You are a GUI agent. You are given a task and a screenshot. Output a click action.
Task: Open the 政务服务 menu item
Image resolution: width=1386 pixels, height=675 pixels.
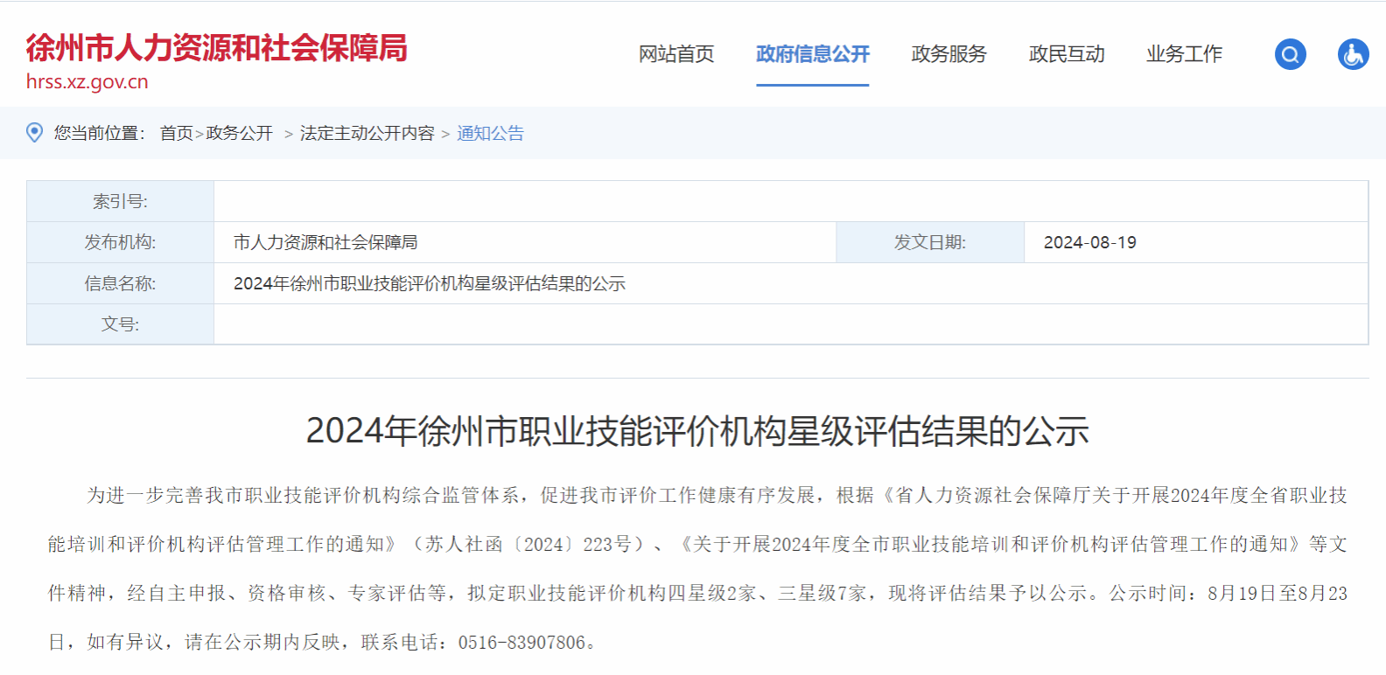pyautogui.click(x=948, y=54)
